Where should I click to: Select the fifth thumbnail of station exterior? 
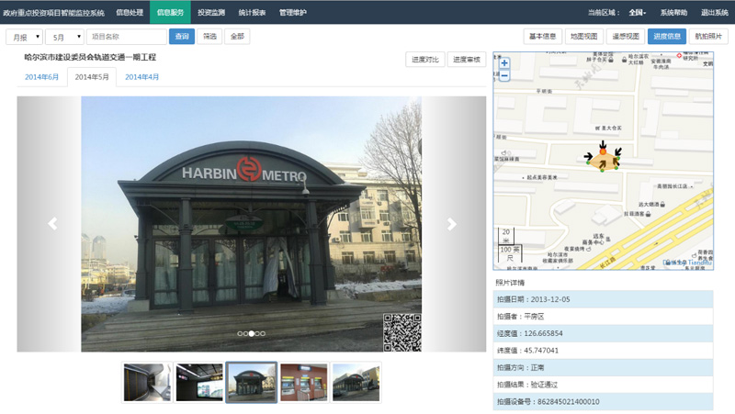(356, 382)
